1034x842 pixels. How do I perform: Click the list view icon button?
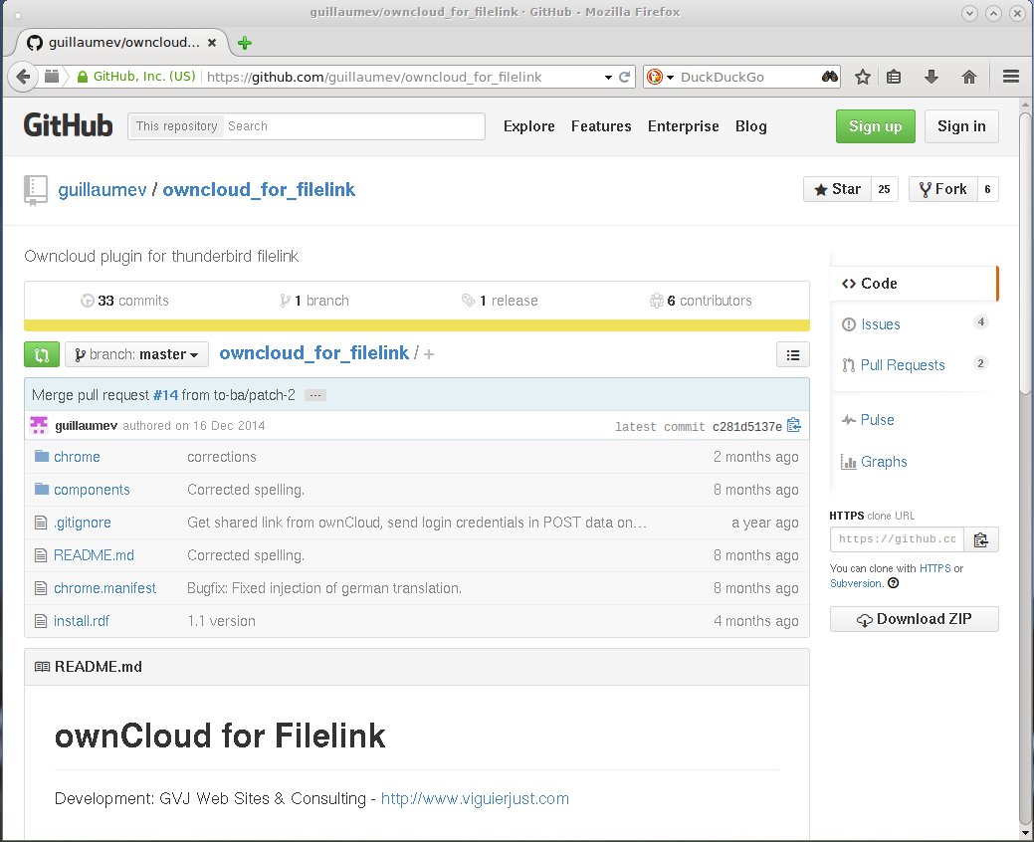[792, 354]
